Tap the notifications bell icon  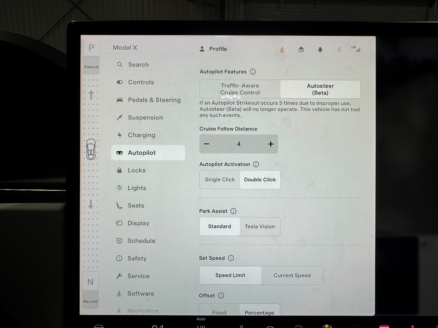320,50
